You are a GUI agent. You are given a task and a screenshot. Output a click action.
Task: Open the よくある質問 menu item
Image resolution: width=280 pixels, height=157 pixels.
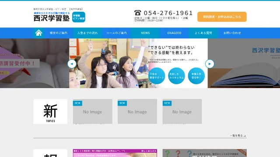(x=203, y=33)
